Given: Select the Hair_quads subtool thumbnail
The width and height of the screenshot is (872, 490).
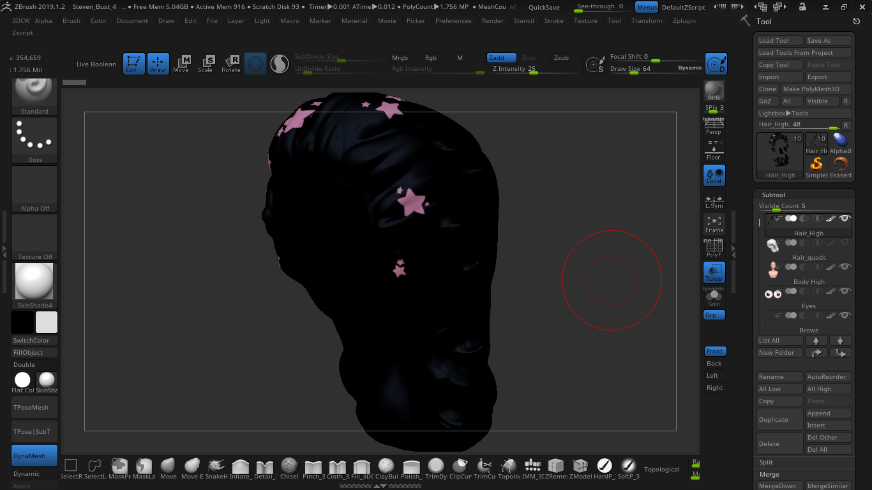Looking at the screenshot, I should coord(773,246).
